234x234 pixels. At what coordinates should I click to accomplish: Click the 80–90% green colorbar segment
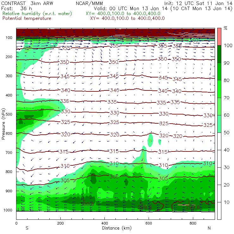(x=219, y=71)
